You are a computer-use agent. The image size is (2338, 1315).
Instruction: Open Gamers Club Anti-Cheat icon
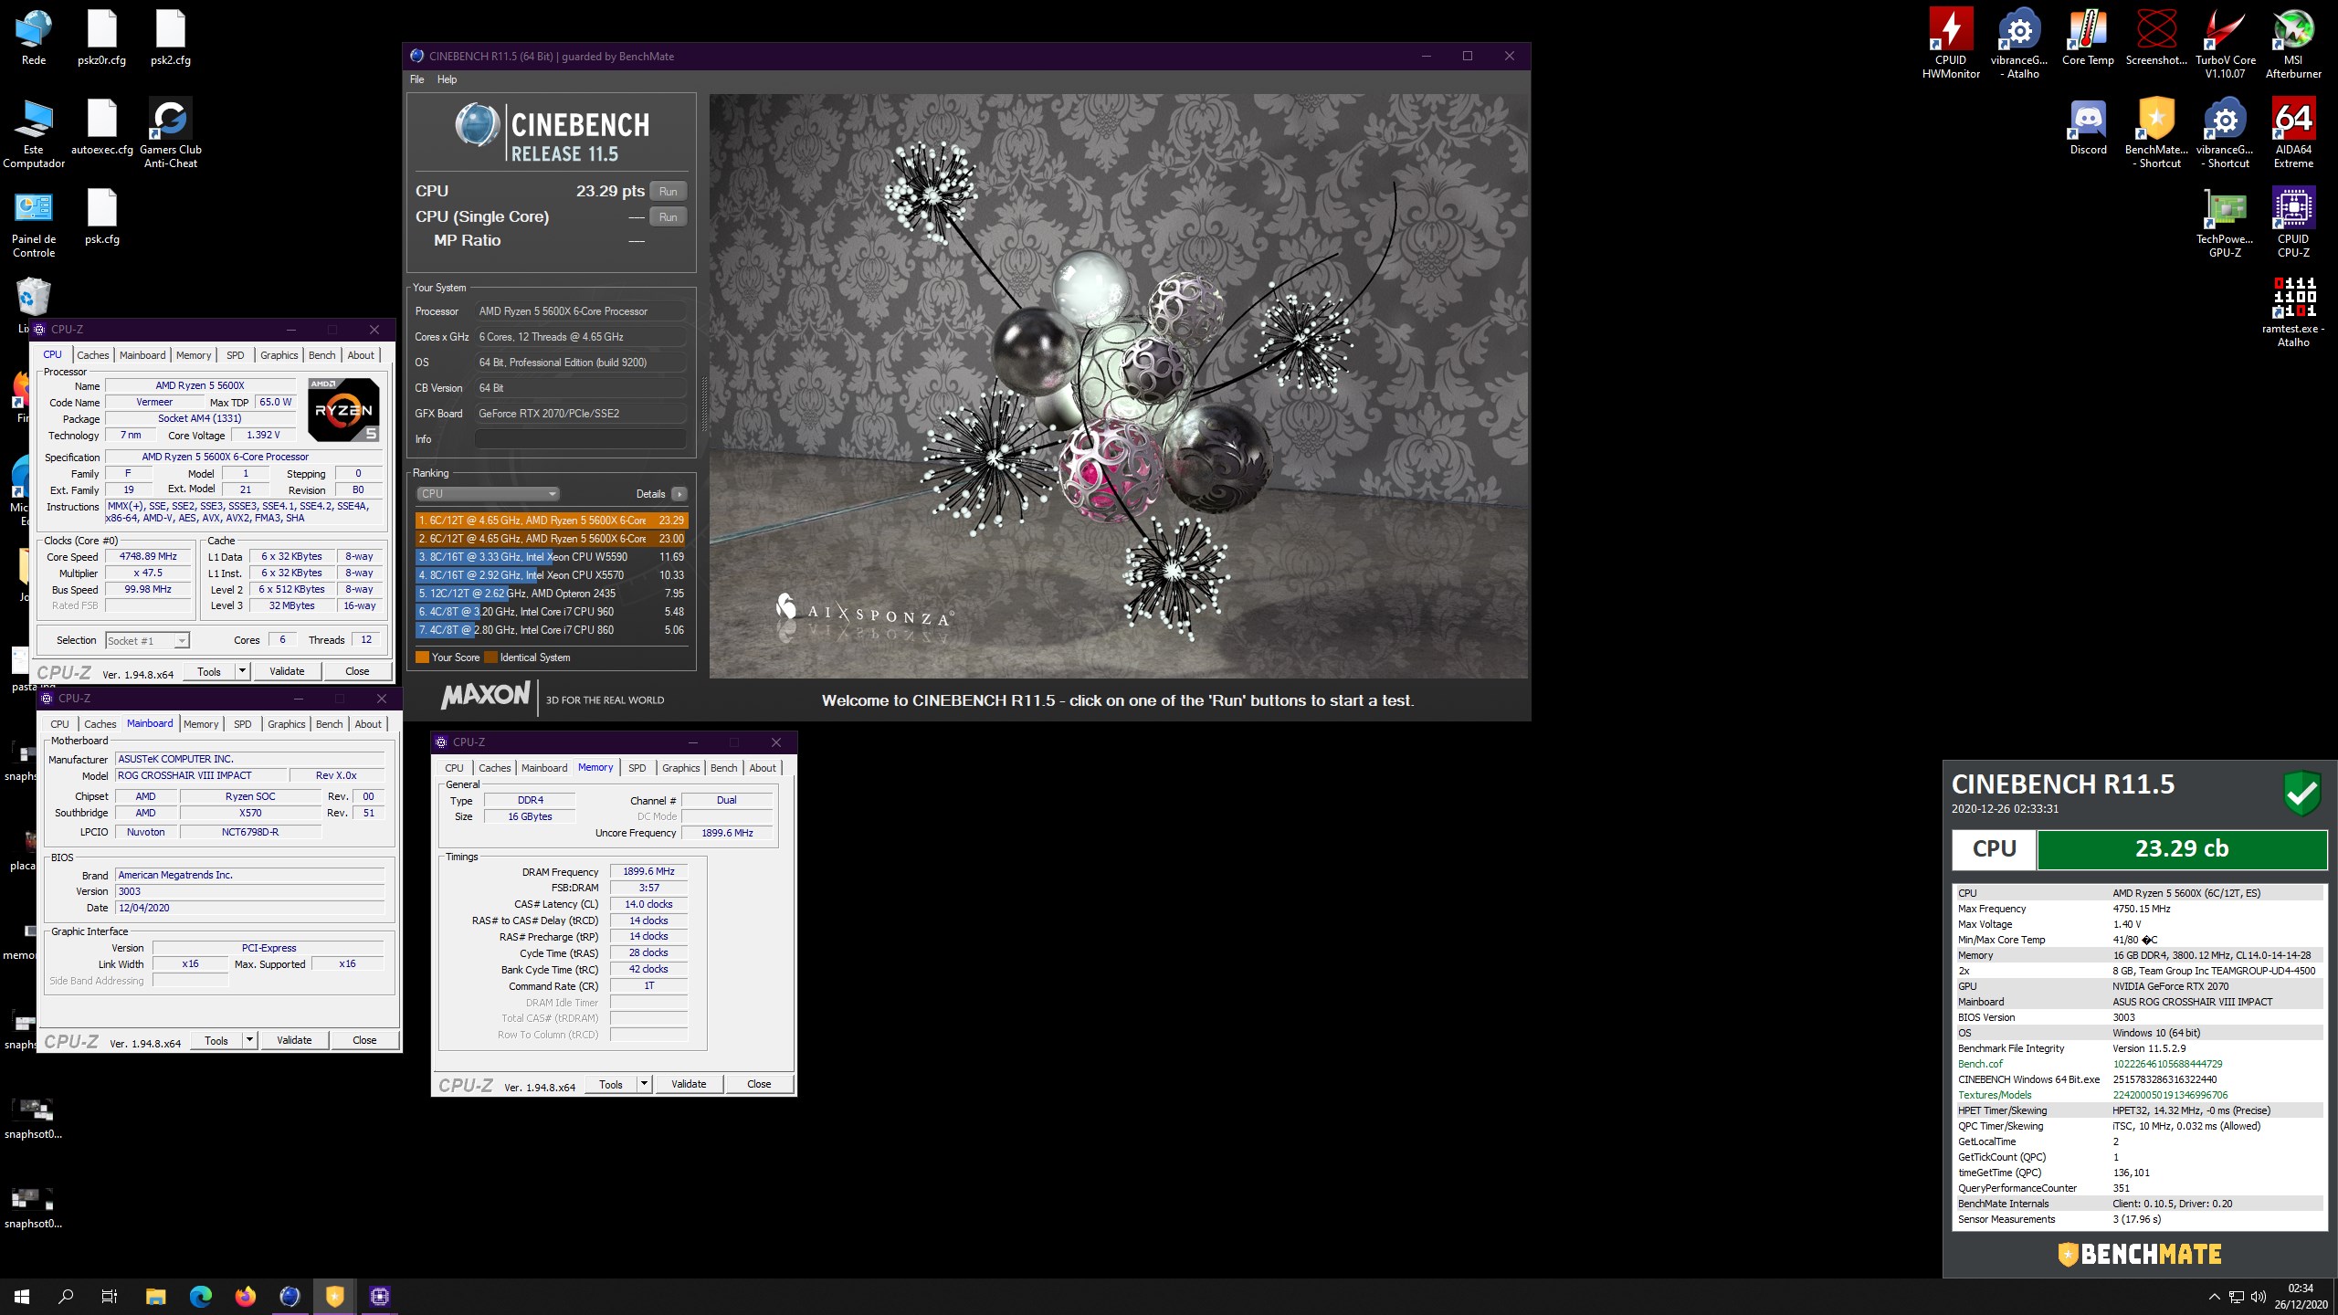point(171,132)
